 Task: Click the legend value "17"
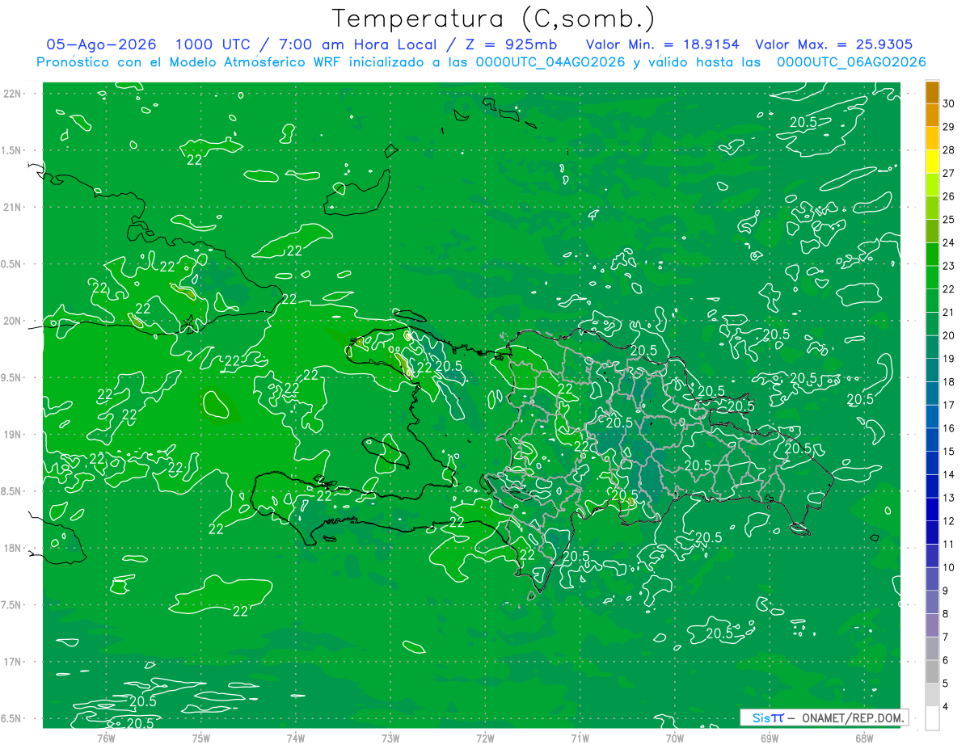click(x=948, y=405)
